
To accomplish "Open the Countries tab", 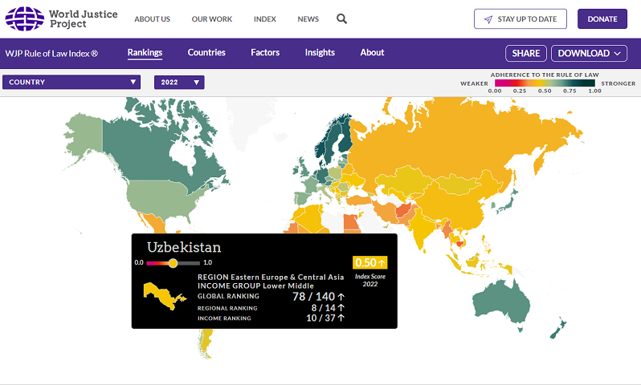I will [x=206, y=53].
